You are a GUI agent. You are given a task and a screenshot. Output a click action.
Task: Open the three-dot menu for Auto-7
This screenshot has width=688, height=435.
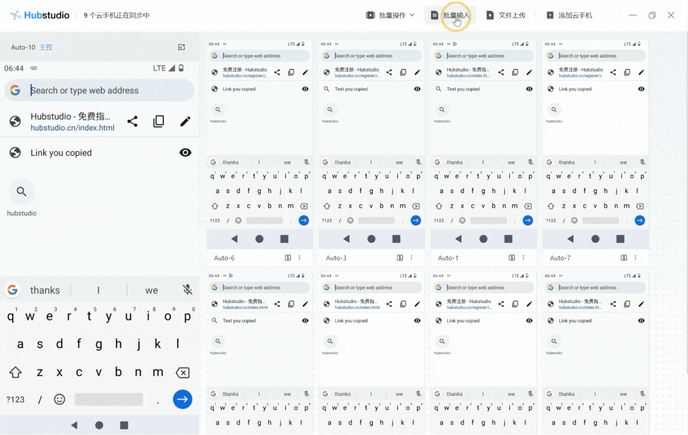pyautogui.click(x=635, y=258)
